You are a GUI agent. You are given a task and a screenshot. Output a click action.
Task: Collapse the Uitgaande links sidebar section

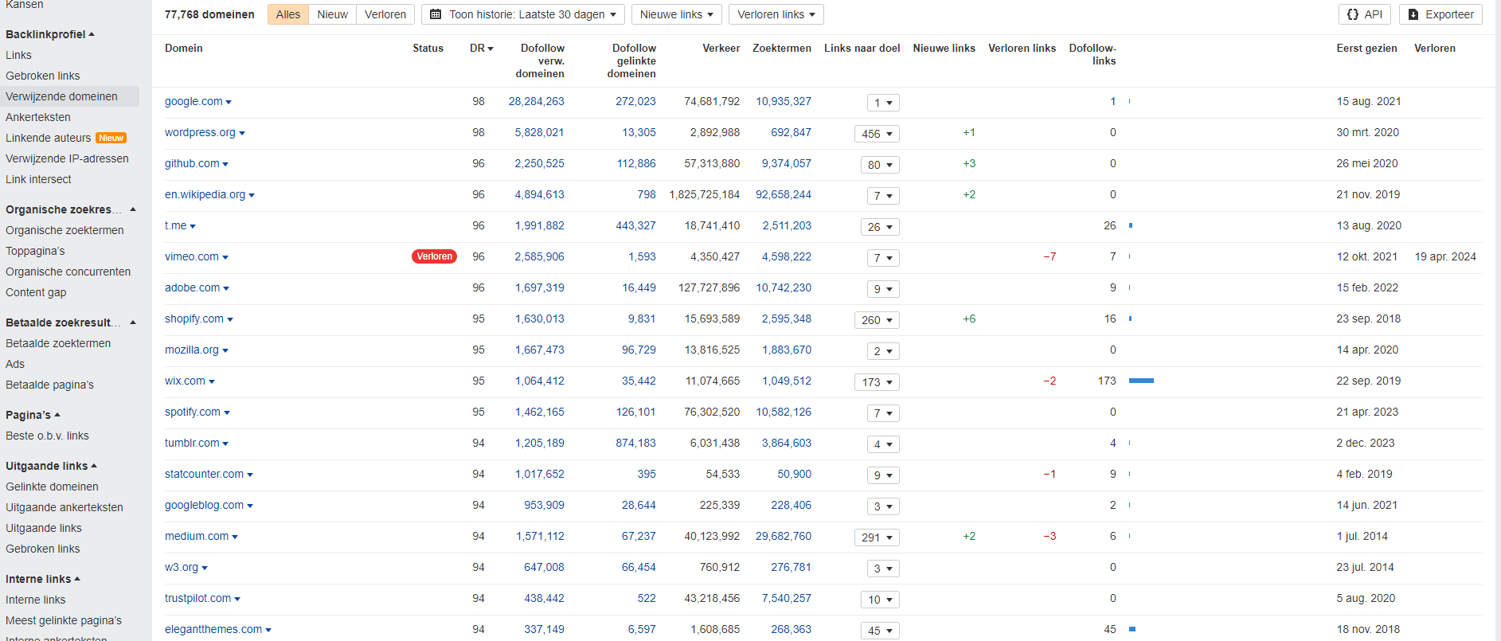pyautogui.click(x=51, y=466)
